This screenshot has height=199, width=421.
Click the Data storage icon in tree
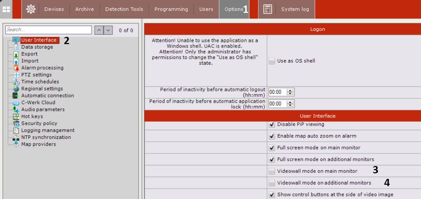pos(16,47)
